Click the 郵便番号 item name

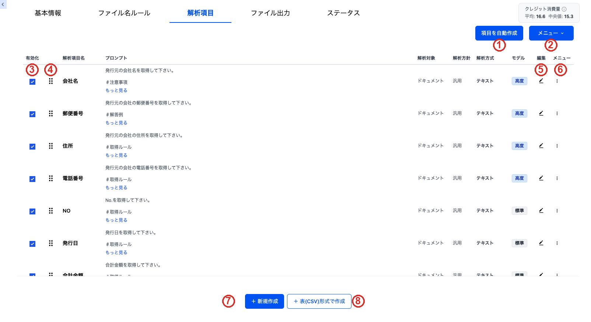tap(73, 113)
